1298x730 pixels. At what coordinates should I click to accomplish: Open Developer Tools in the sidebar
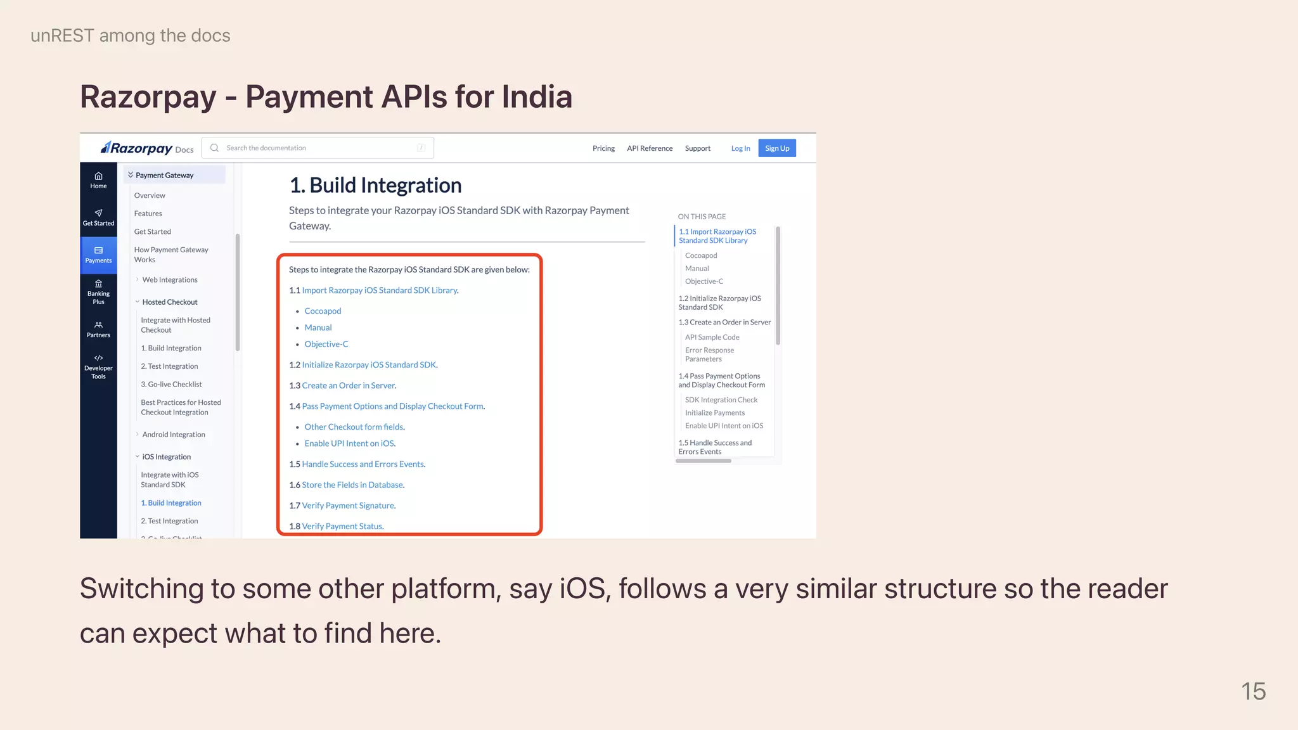(x=98, y=367)
